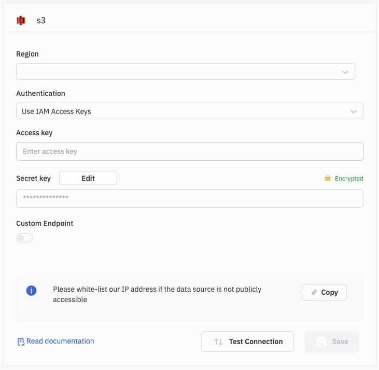Expand the Authentication dropdown chevron

point(354,111)
